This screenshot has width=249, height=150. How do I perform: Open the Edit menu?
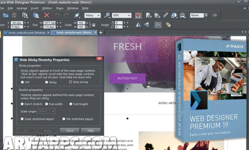click(10, 8)
